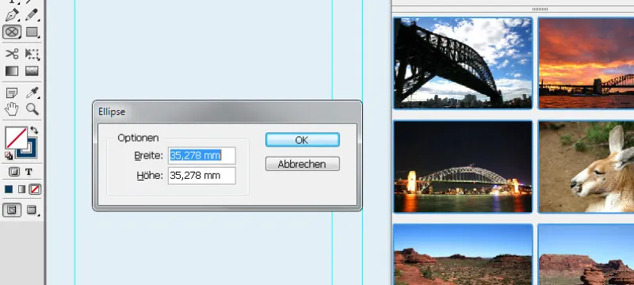Apply solid color button in toolbox
The image size is (634, 285).
[x=9, y=189]
